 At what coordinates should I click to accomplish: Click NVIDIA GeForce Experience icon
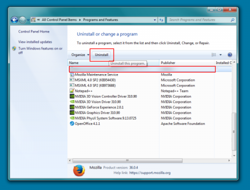coord(72,107)
